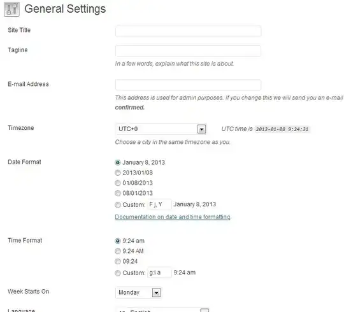Screen dimensions: 344x312
Task: Choose the 09:24 time format
Action: [x=118, y=261]
